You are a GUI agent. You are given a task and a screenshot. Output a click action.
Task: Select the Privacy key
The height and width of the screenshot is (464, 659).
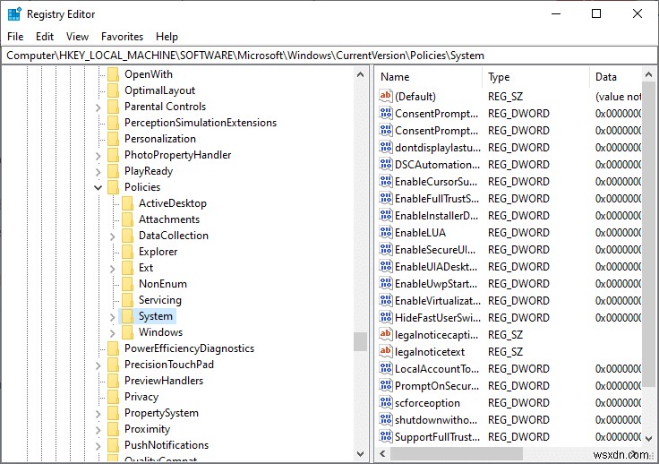(141, 397)
